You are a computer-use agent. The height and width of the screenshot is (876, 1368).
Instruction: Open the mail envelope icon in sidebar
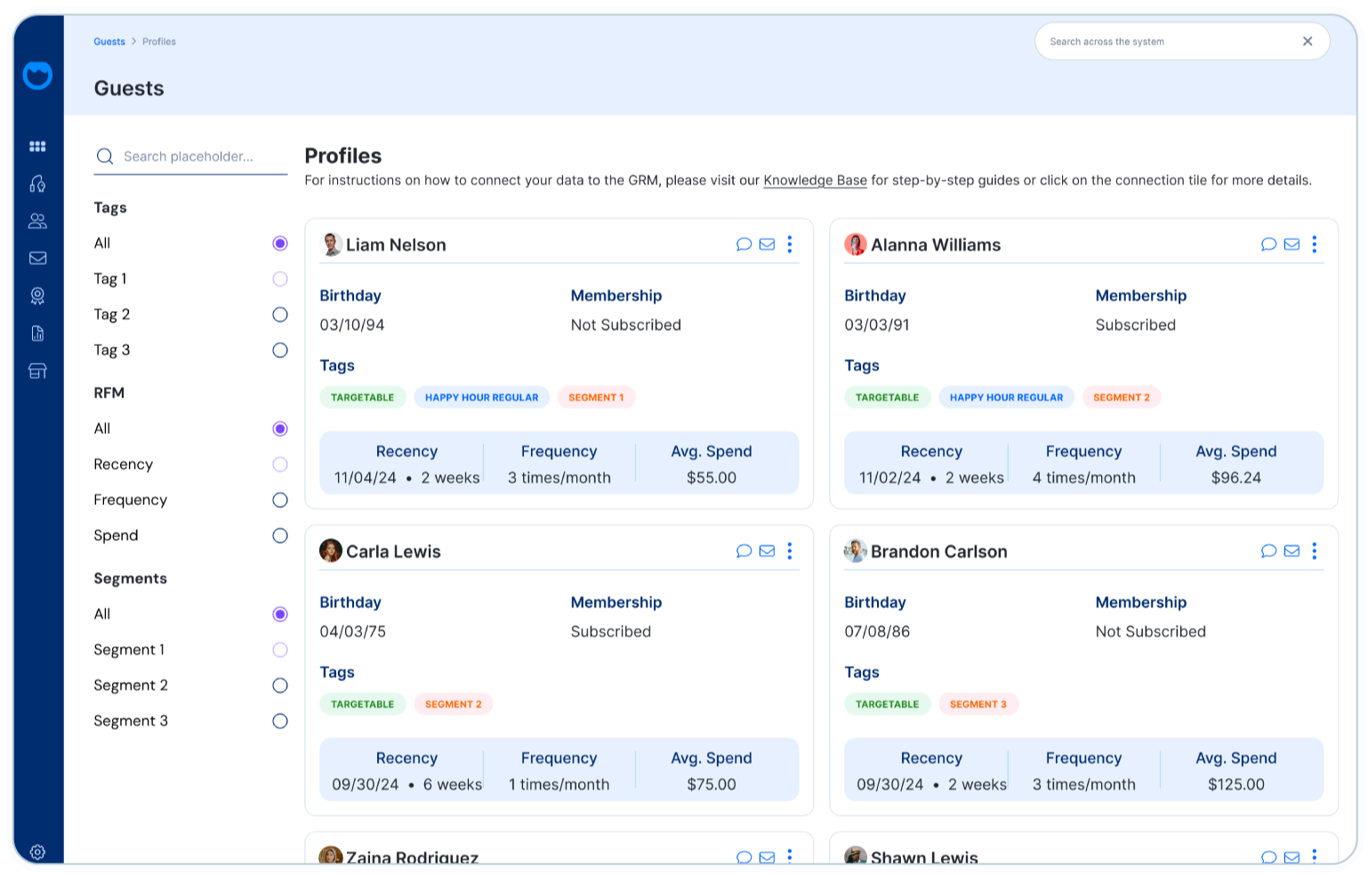pos(37,258)
